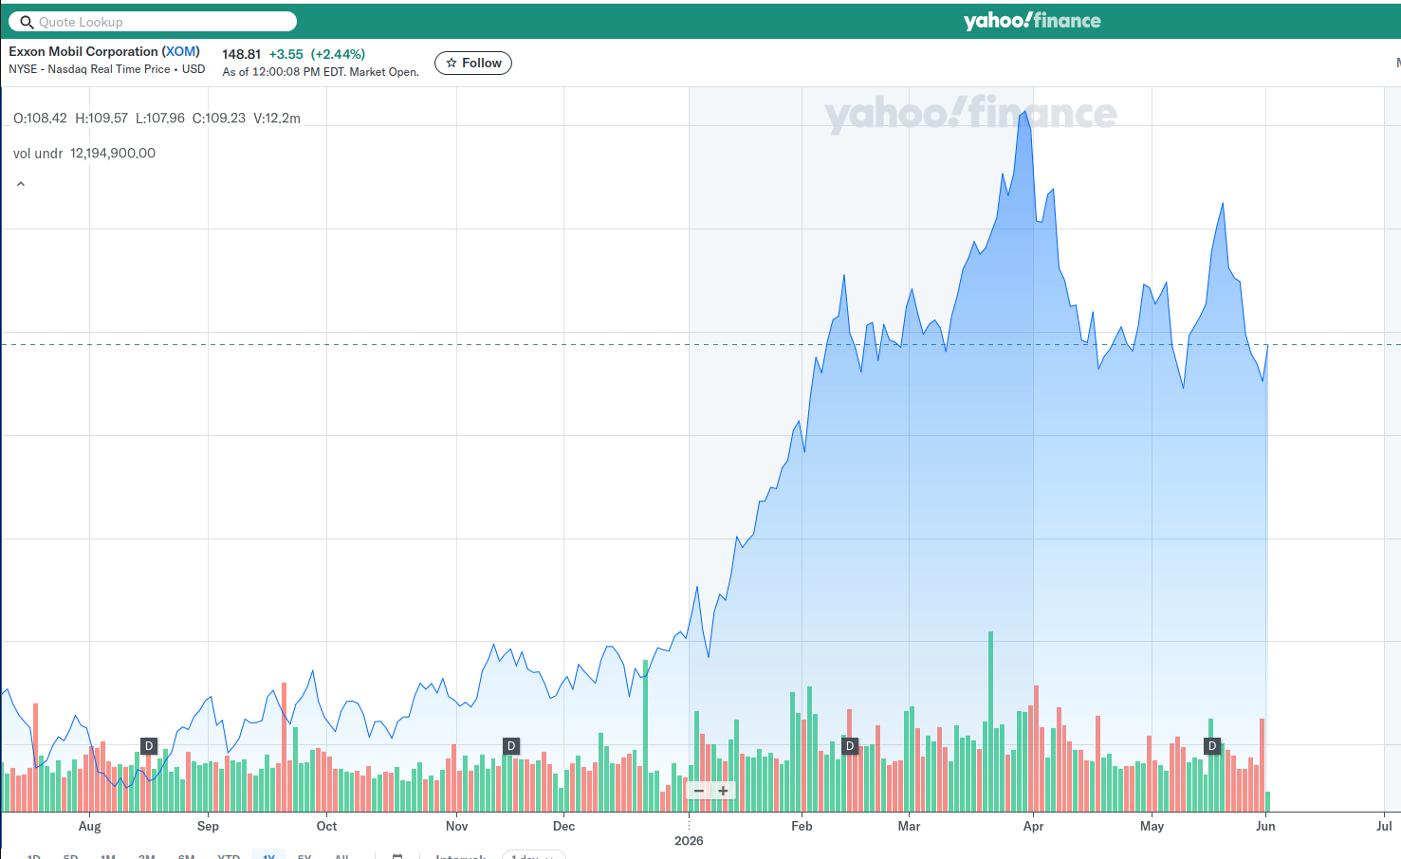Screen dimensions: 1401x859
Task: Select the high value H:109.57
Action: 101,119
